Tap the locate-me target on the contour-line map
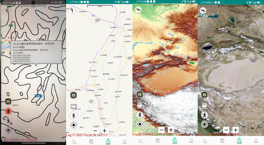This screenshot has width=264, height=145. click(x=8, y=130)
